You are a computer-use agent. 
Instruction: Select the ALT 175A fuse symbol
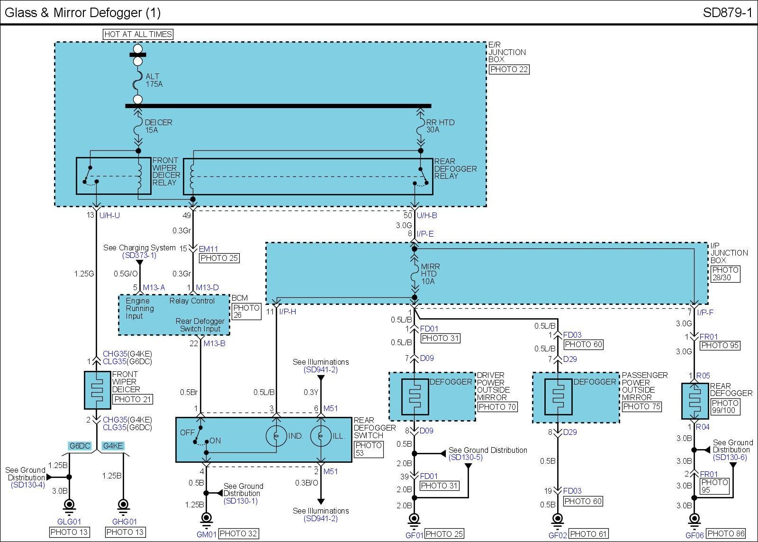[x=138, y=80]
